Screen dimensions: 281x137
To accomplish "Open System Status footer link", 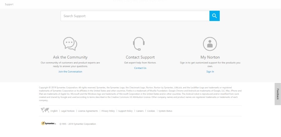I will point(165,111).
